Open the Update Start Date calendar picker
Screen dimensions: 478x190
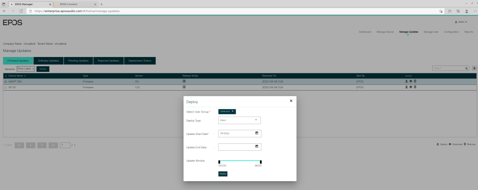click(257, 133)
